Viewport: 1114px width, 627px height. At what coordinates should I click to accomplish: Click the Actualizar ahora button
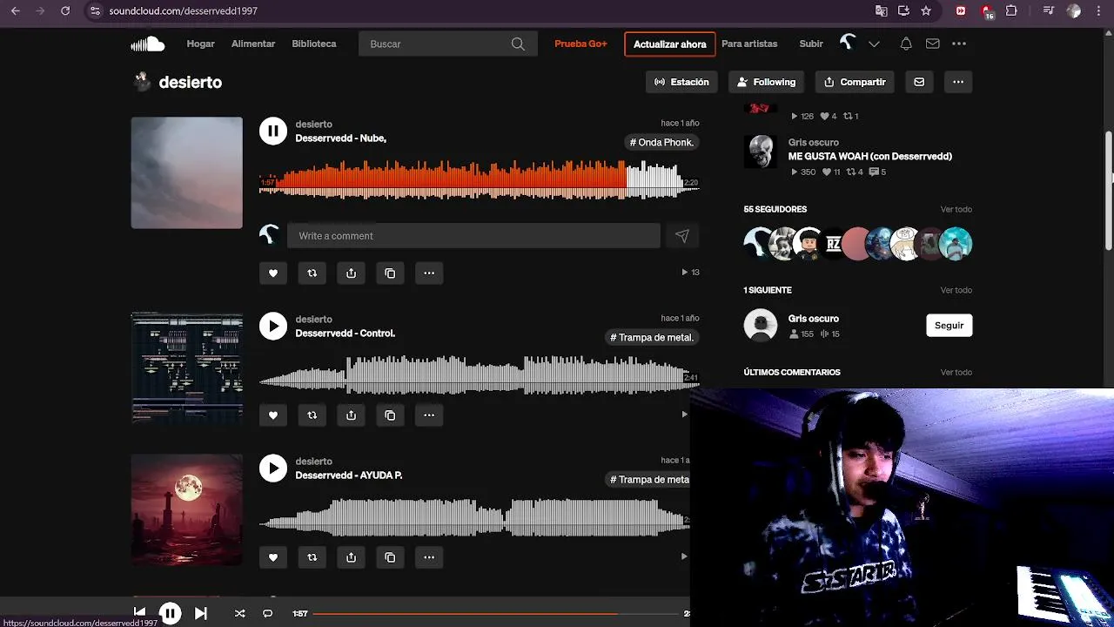pyautogui.click(x=669, y=44)
